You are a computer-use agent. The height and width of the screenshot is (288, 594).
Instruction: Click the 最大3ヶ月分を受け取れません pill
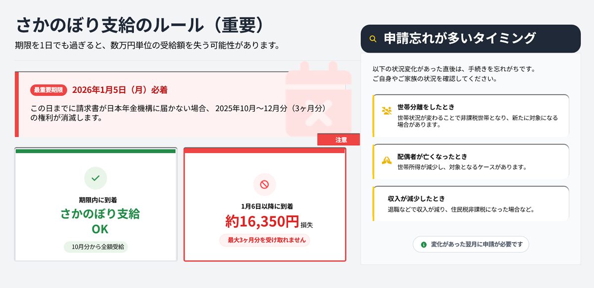[x=265, y=241]
